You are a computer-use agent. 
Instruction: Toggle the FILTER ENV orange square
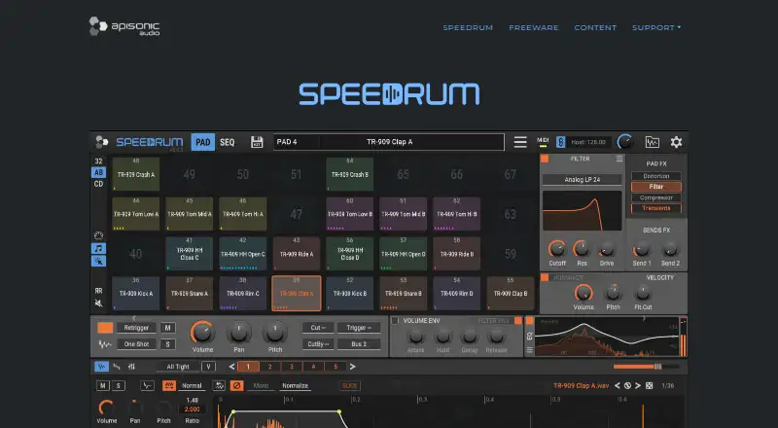pos(518,321)
